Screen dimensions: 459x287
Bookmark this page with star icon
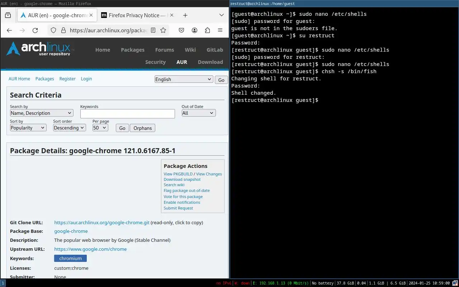[163, 30]
